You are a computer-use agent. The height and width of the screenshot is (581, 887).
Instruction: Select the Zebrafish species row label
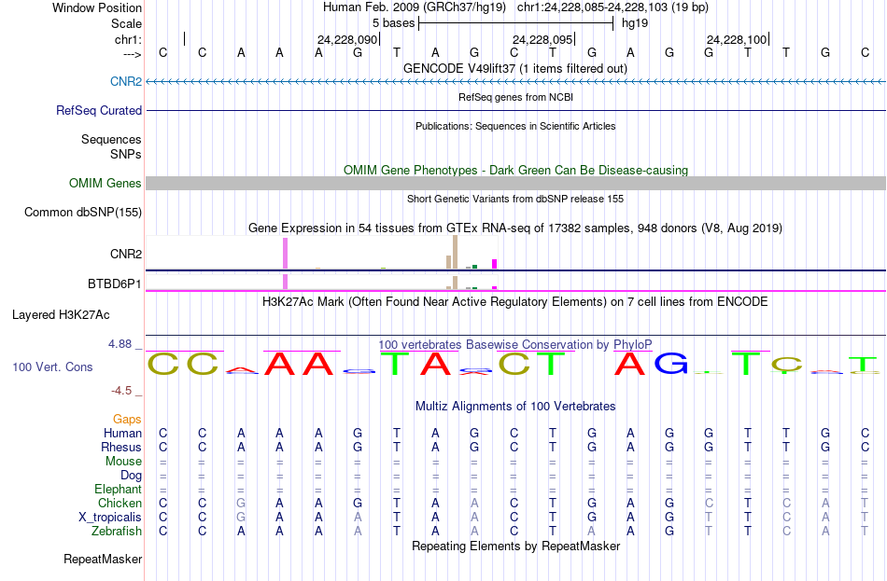(x=117, y=532)
